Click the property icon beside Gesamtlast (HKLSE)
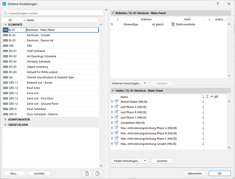The width and height of the screenshot is (235, 179). pos(116,123)
